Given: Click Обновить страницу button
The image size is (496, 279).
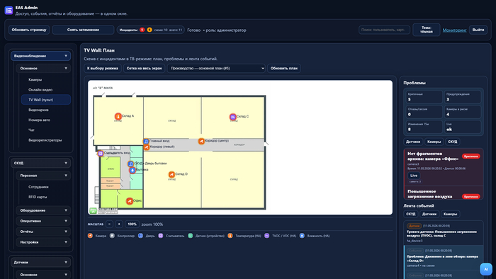Looking at the screenshot, I should (x=29, y=30).
